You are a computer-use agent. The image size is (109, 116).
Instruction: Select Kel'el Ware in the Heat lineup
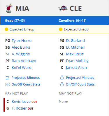(x=22, y=68)
